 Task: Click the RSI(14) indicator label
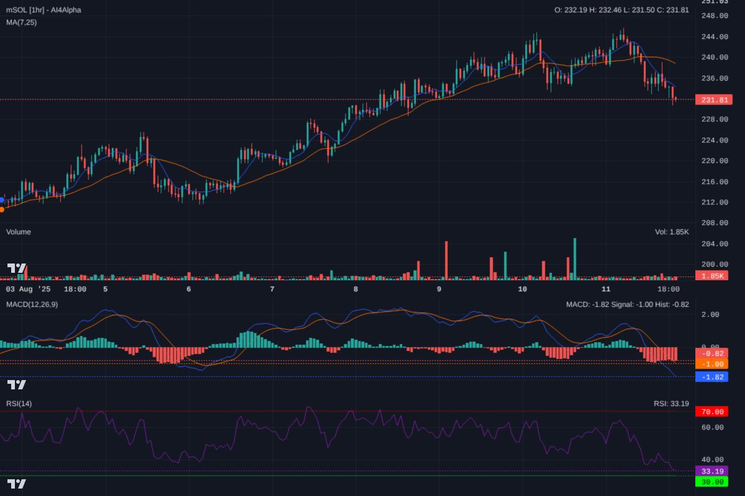pyautogui.click(x=19, y=404)
